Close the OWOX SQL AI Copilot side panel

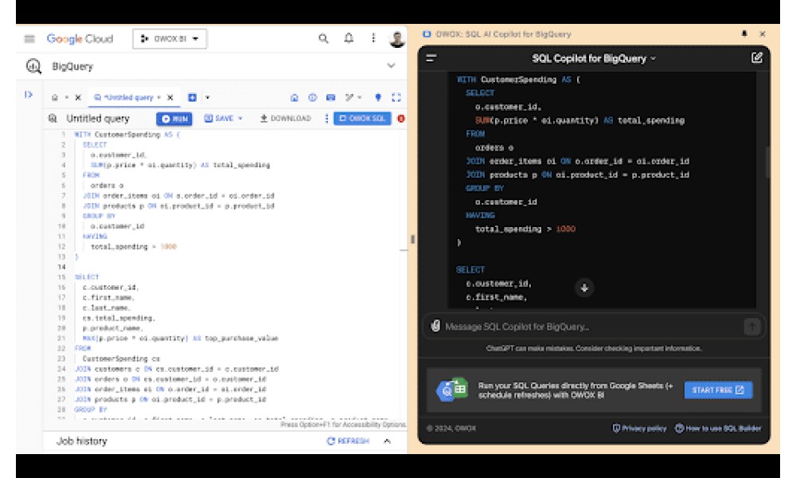(762, 34)
